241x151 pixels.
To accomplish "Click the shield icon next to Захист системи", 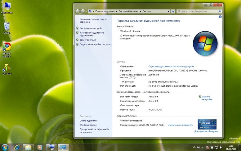I will pyautogui.click(x=77, y=40).
